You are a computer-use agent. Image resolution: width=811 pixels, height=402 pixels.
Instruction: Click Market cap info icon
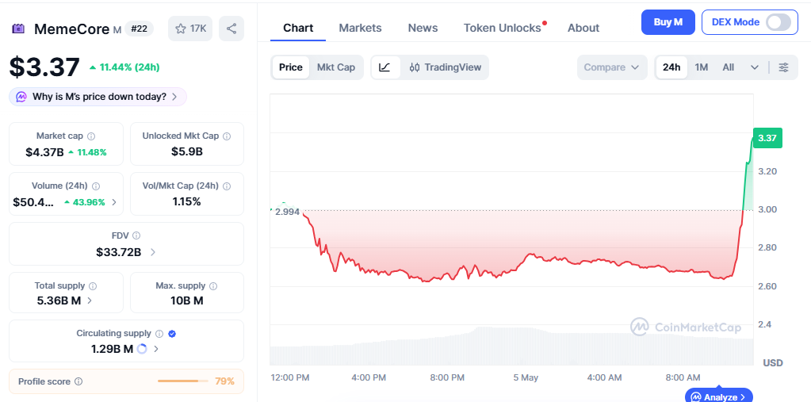point(91,136)
